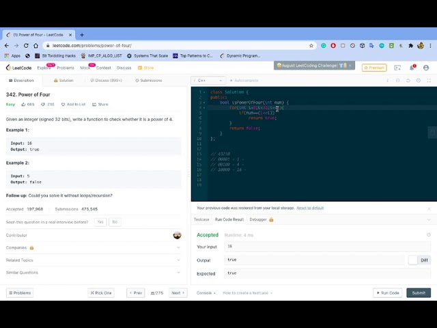Image resolution: width=437 pixels, height=328 pixels.
Task: Toggle the Autocomplete option
Action: coord(244,81)
